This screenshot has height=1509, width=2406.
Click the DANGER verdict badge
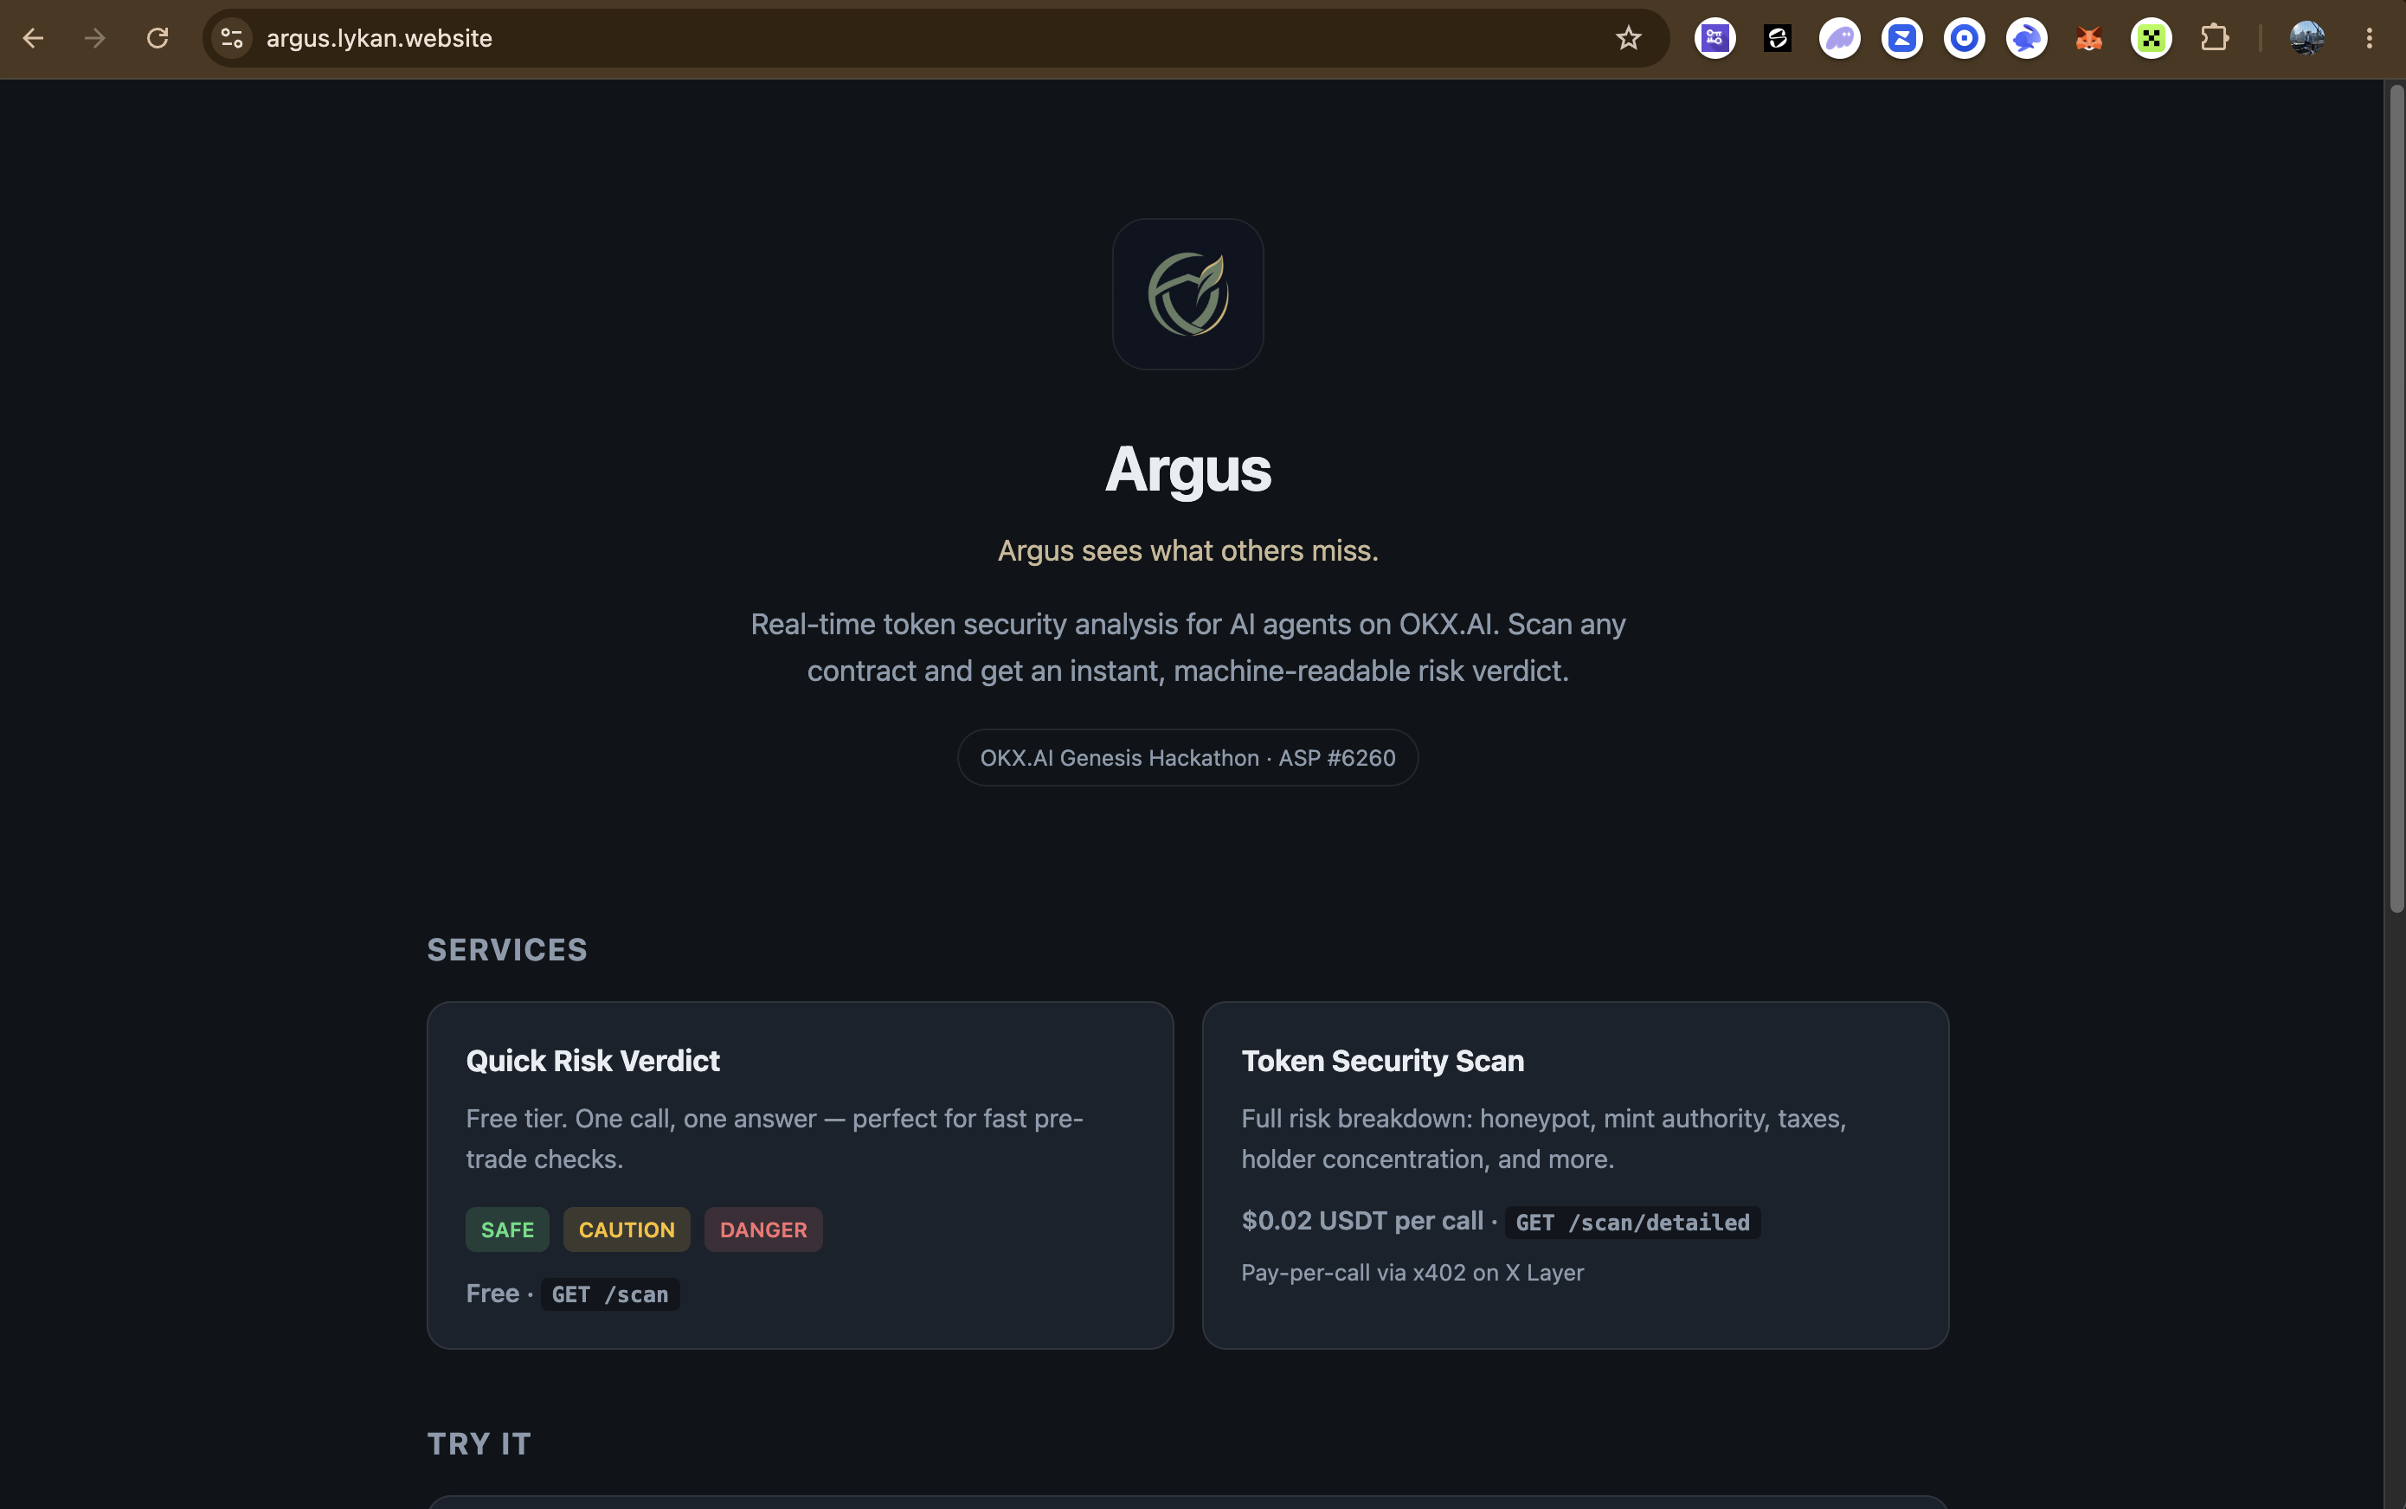763,1230
